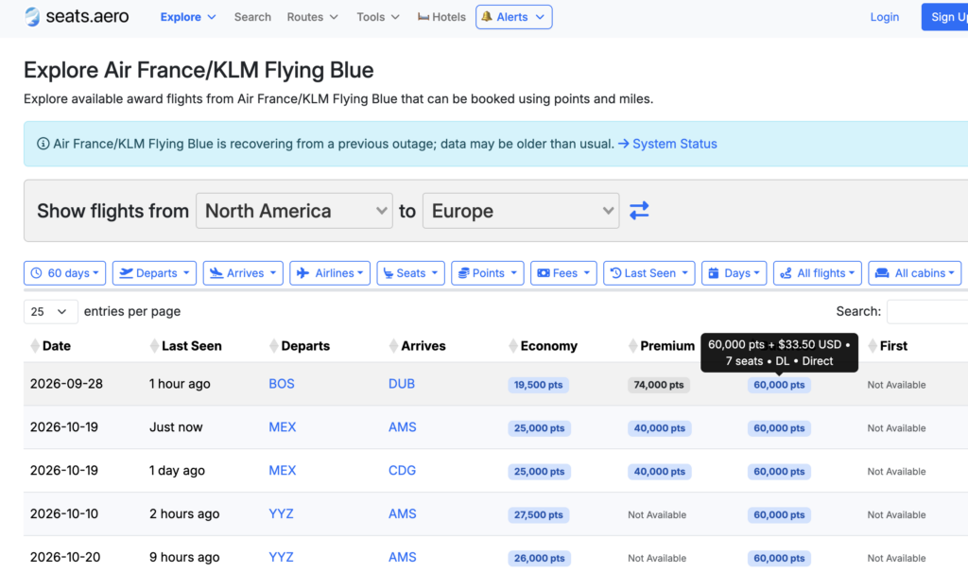Open the Points filter dropdown
This screenshot has height=573, width=968.
click(488, 273)
